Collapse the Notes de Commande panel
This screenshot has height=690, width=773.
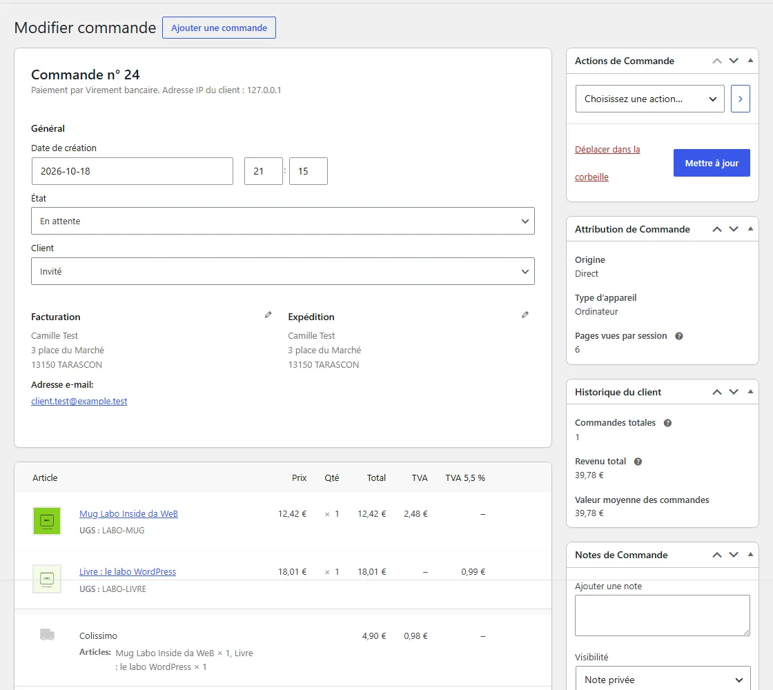[x=750, y=555]
